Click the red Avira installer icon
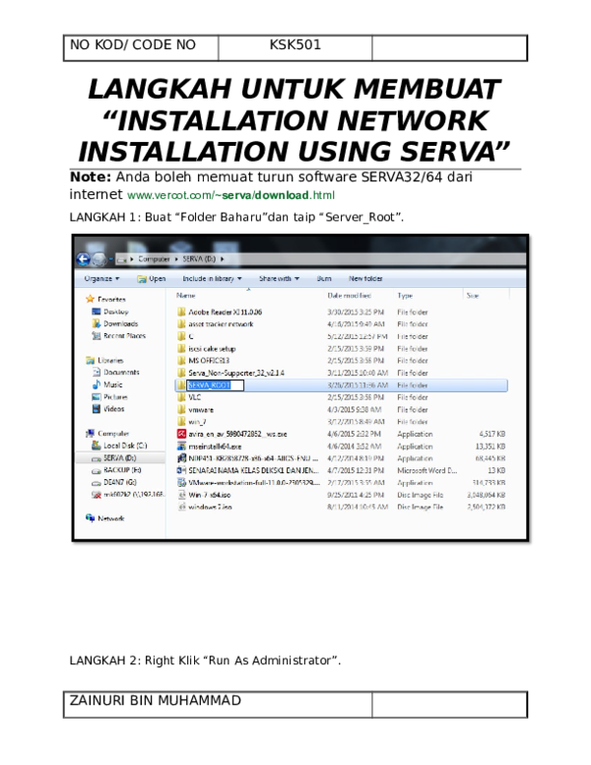The image size is (591, 765). pos(181,434)
